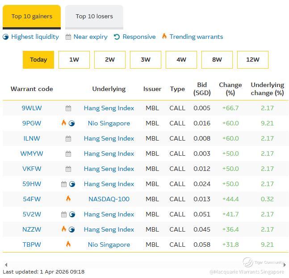Click the Near expiry legend label

click(91, 37)
